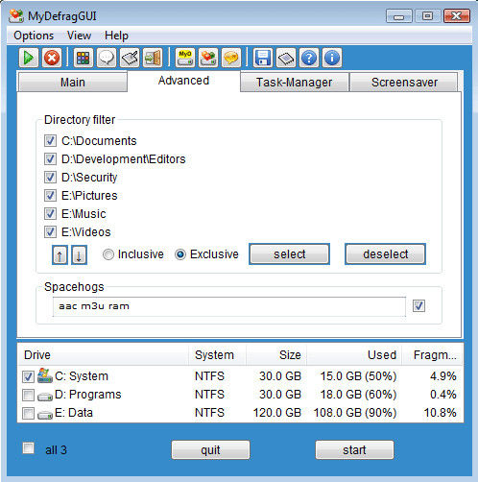Click the exit door toolbar icon

point(153,58)
